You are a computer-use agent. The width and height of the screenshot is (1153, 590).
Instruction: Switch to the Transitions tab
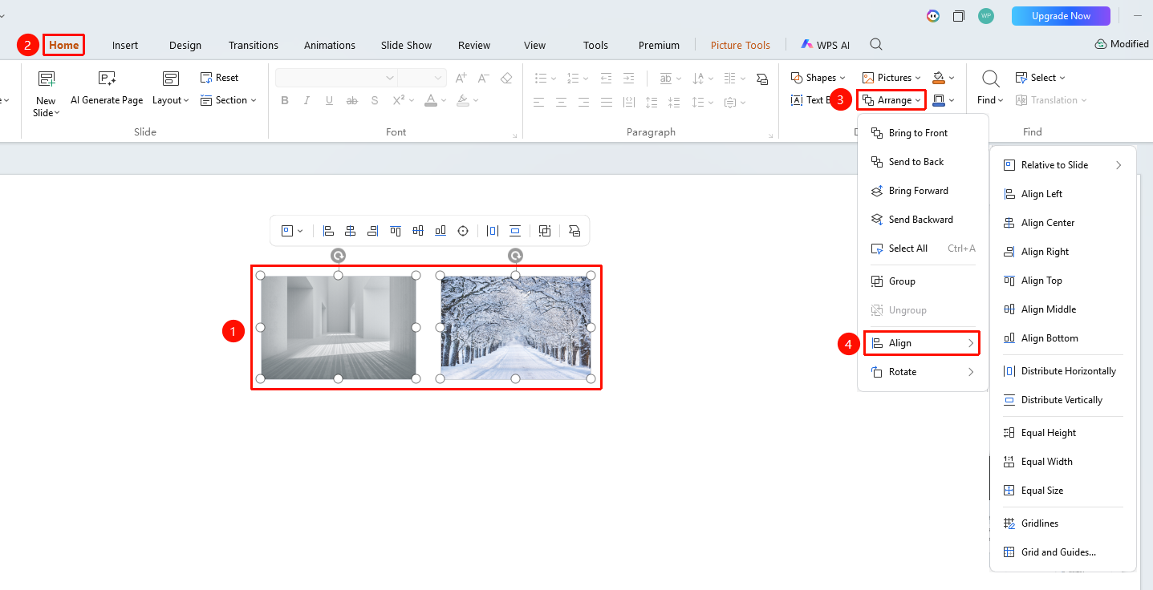254,45
